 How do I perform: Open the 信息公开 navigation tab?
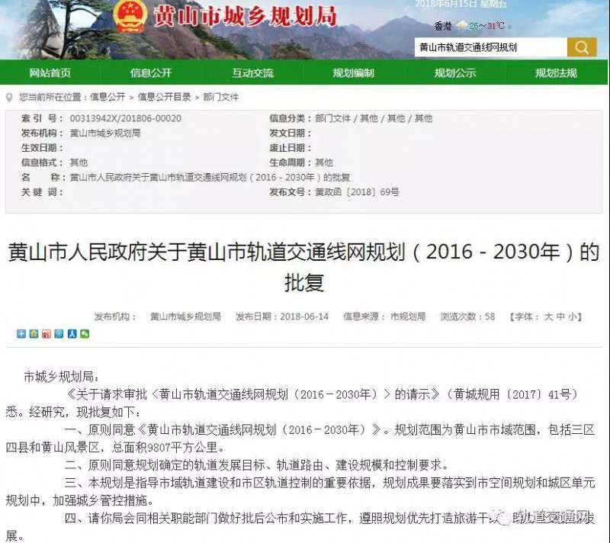pos(151,73)
